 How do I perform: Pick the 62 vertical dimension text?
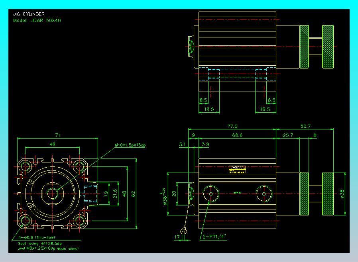click(133, 194)
